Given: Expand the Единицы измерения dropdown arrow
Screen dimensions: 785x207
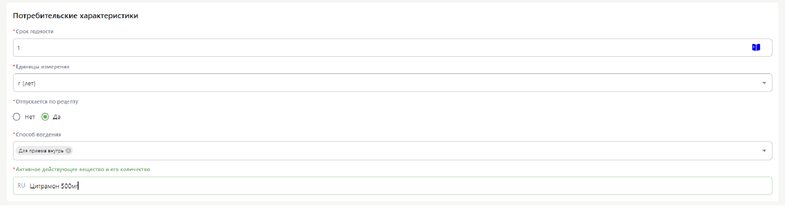Looking at the screenshot, I should pos(764,83).
